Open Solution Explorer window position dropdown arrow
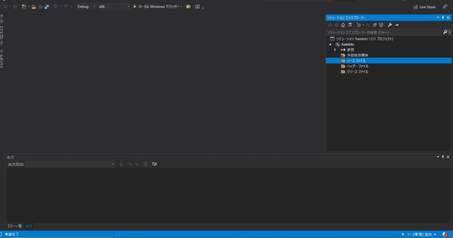Image resolution: width=453 pixels, height=238 pixels. click(x=438, y=17)
